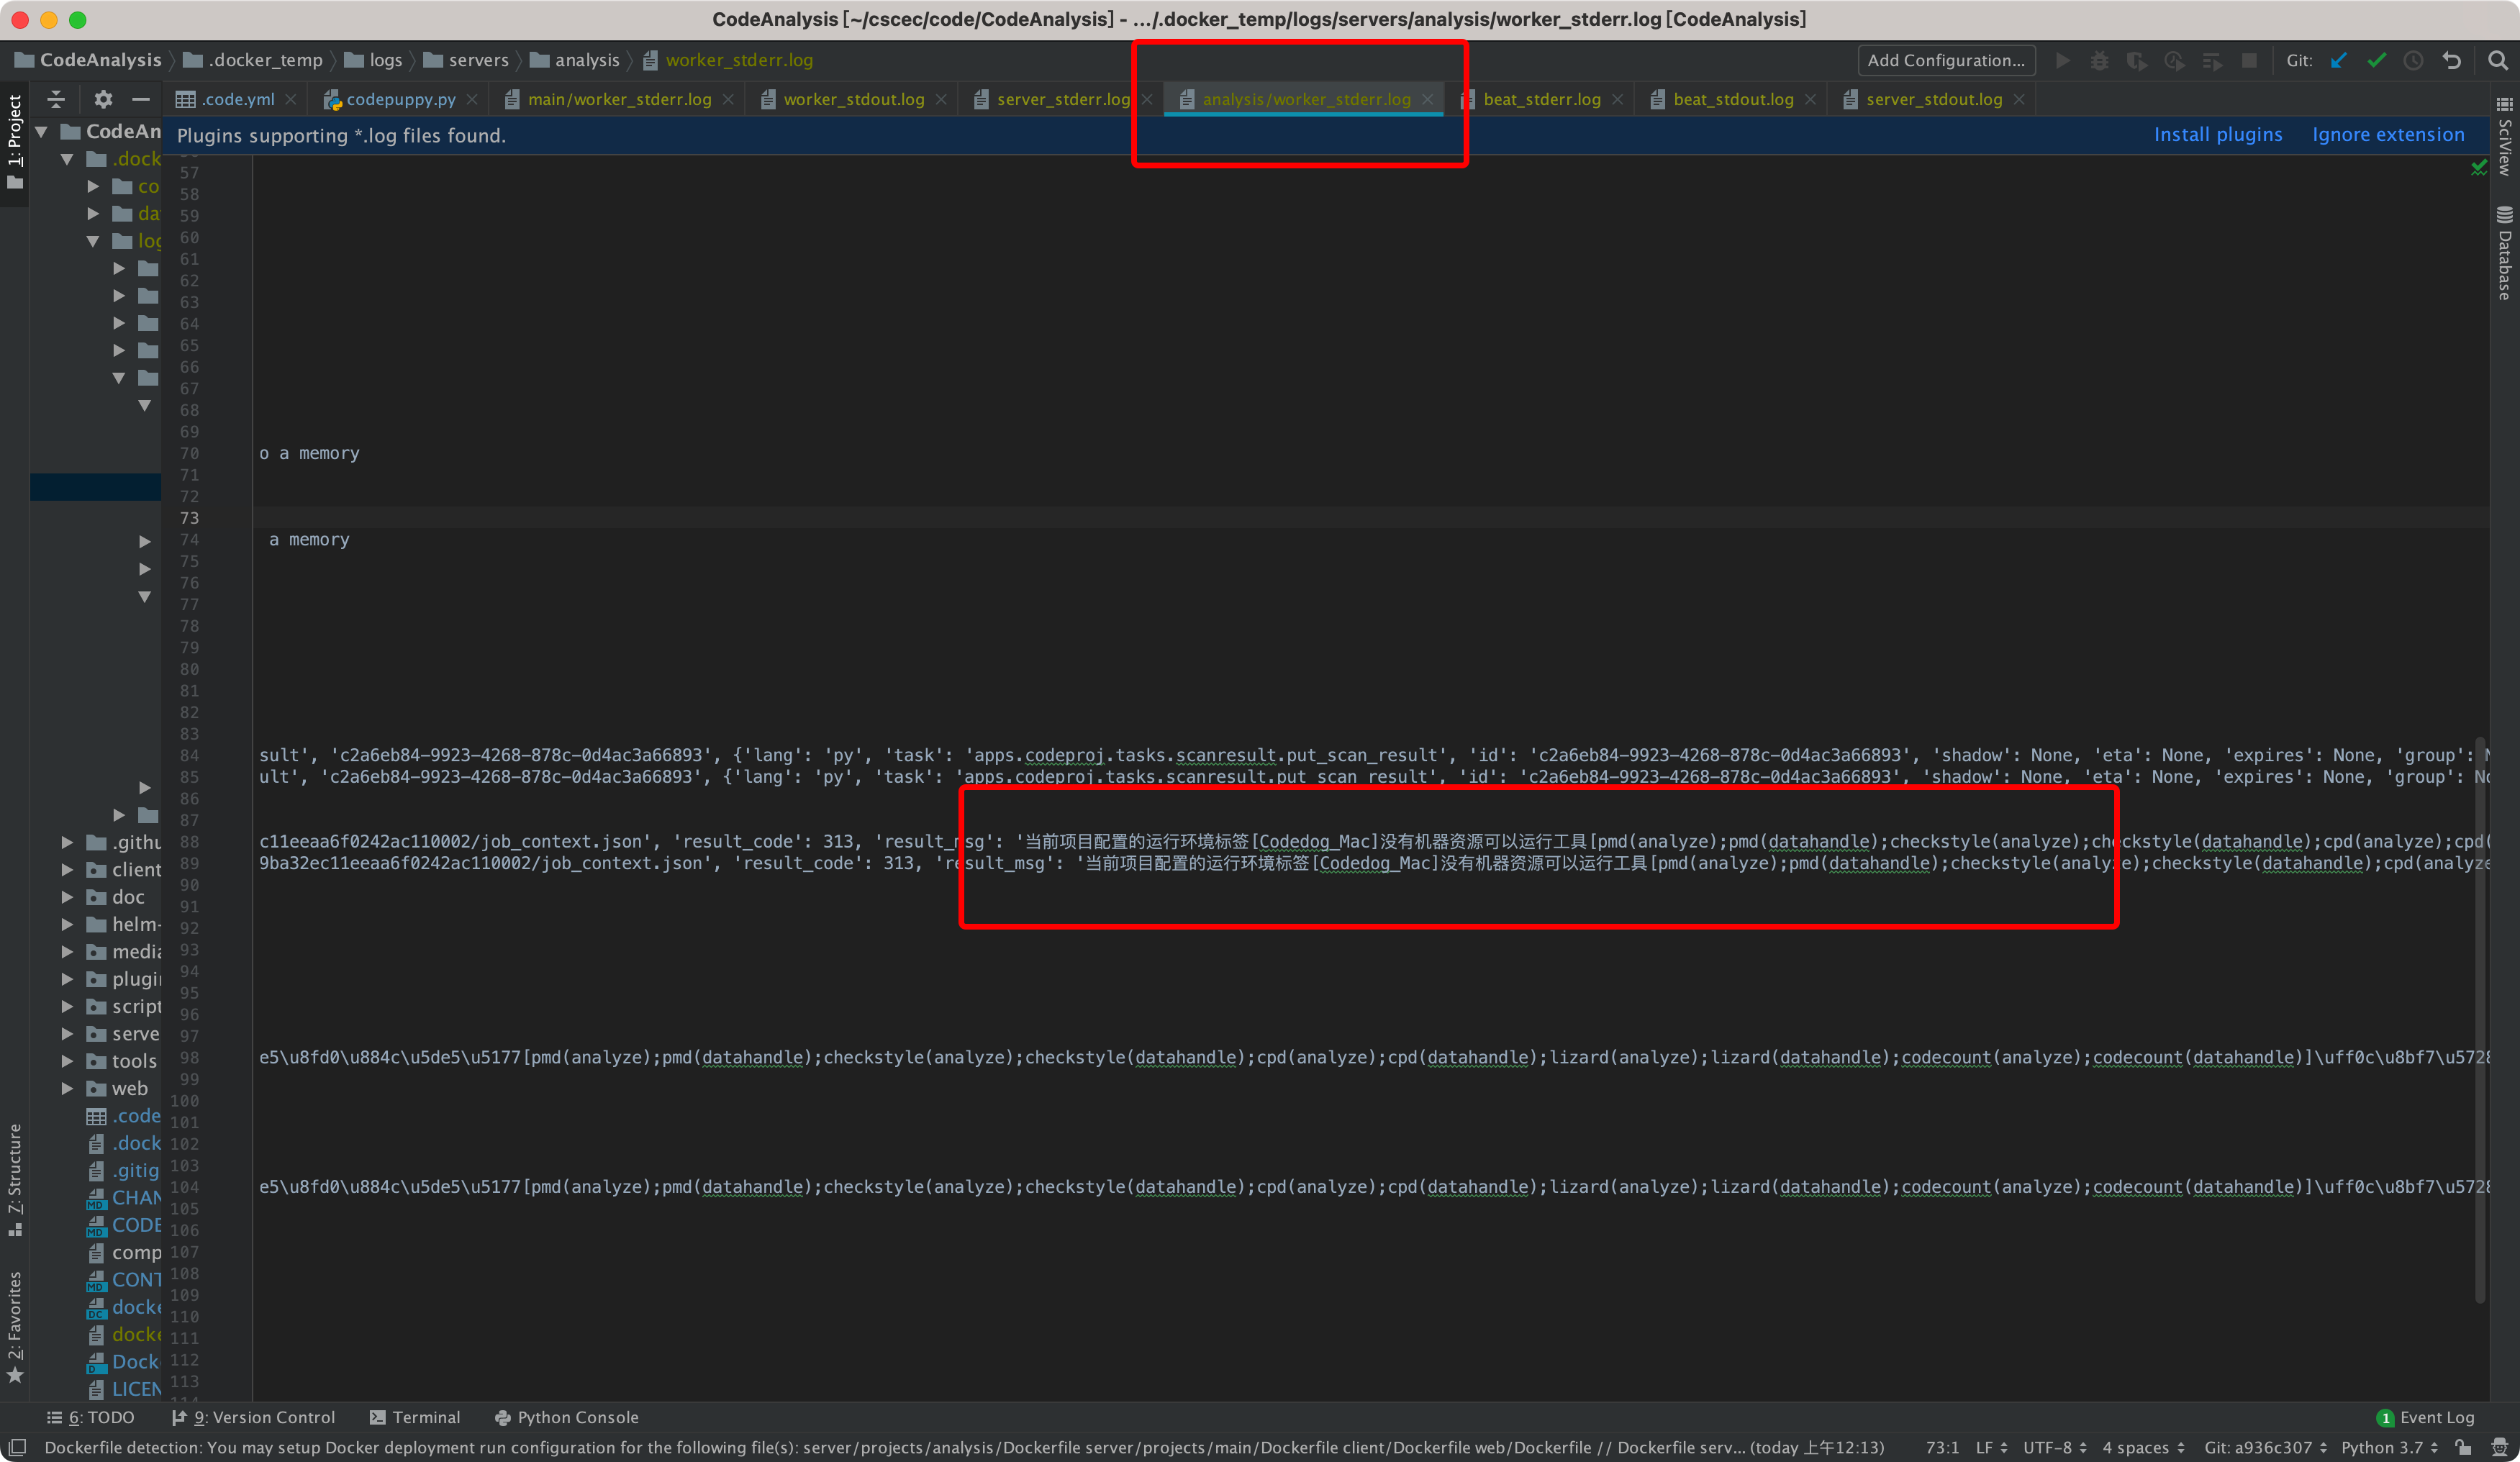
Task: Open the LF line separator dropdown
Action: coord(1988,1447)
